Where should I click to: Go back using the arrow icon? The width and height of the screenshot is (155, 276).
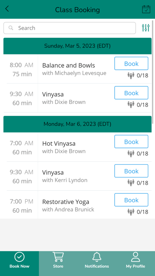pyautogui.click(x=7, y=9)
